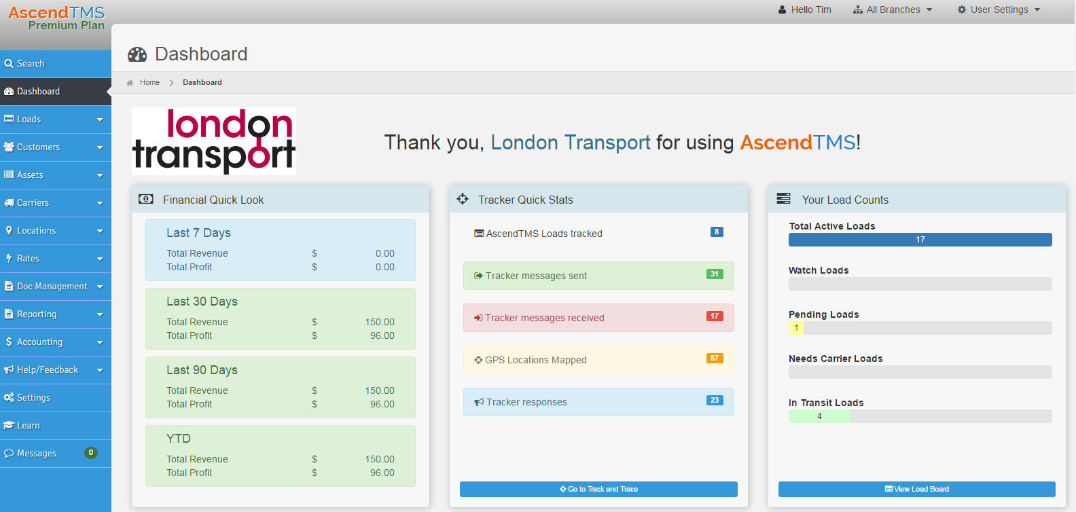
Task: Open the All Branches dropdown
Action: (x=893, y=10)
